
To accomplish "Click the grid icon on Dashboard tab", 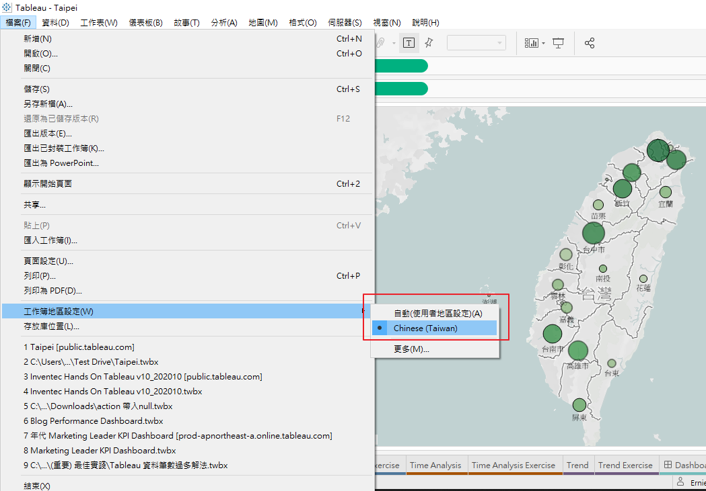I will [668, 465].
